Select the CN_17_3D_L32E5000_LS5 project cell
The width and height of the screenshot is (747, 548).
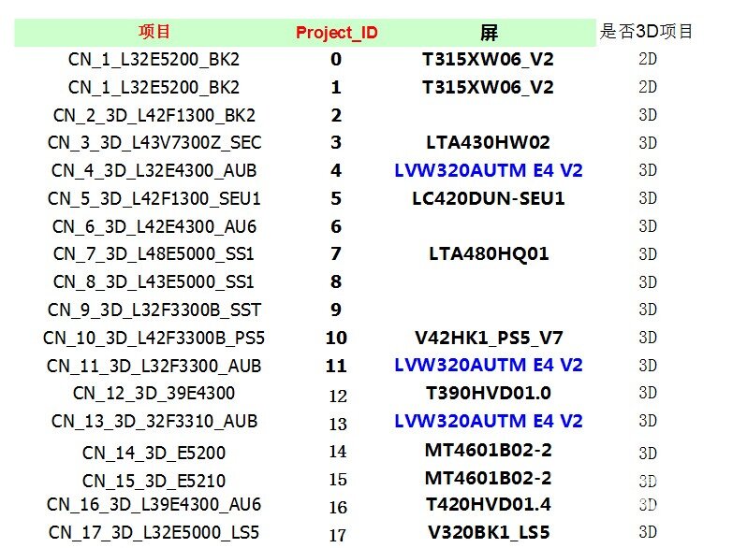154,533
